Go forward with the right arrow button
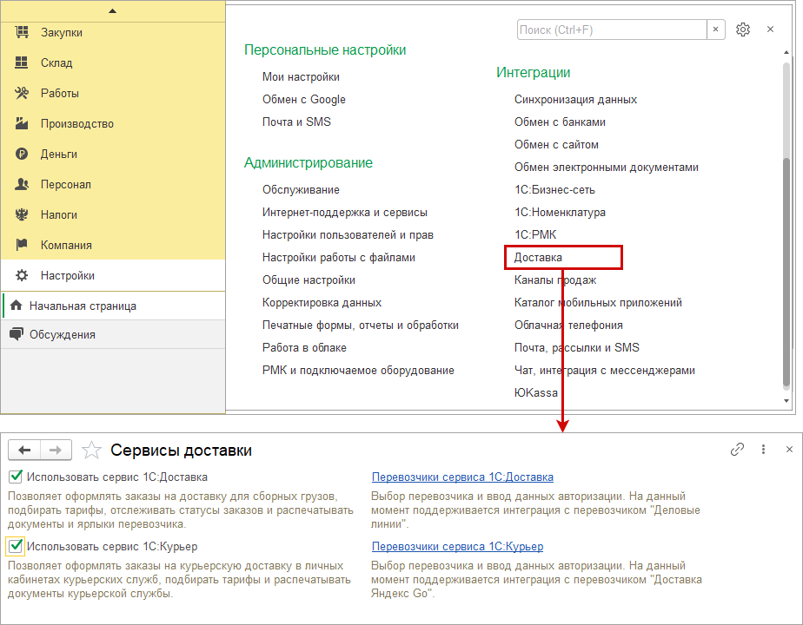Screen dimensions: 803x625 [x=56, y=450]
